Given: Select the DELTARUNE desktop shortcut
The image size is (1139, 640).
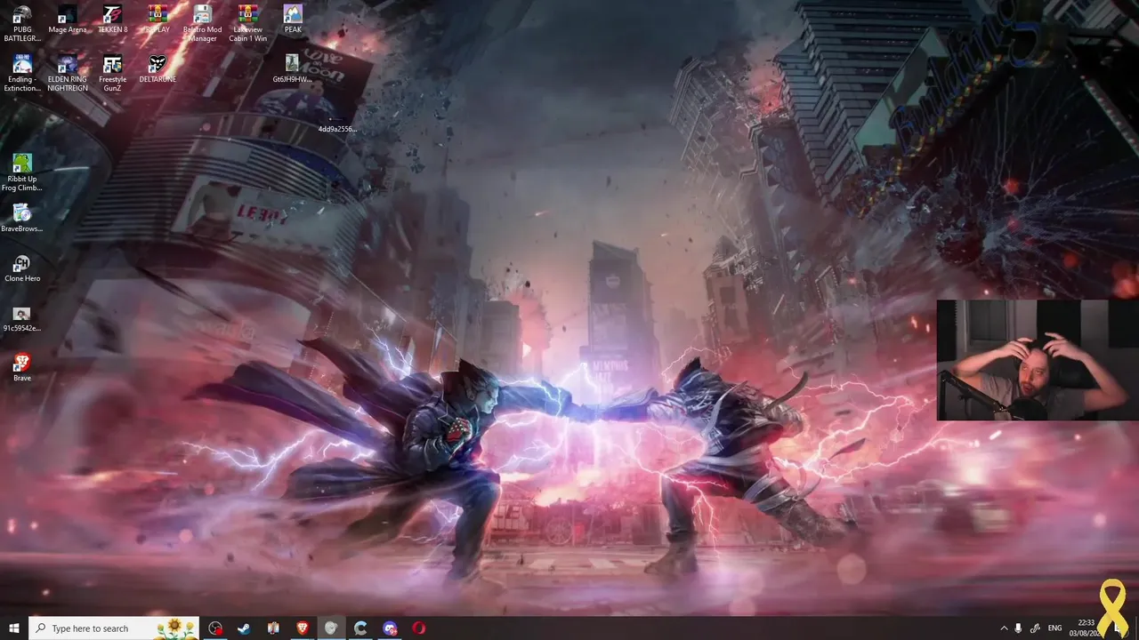Looking at the screenshot, I should pyautogui.click(x=158, y=69).
